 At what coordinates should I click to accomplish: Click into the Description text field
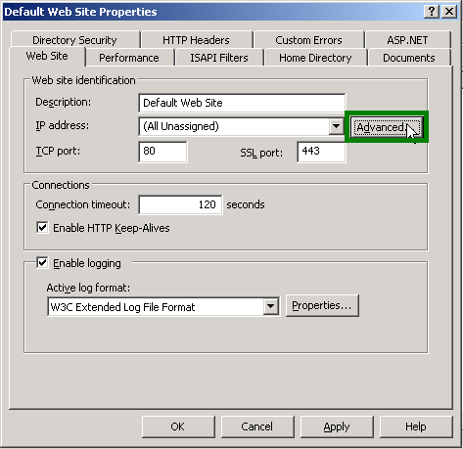coord(242,103)
